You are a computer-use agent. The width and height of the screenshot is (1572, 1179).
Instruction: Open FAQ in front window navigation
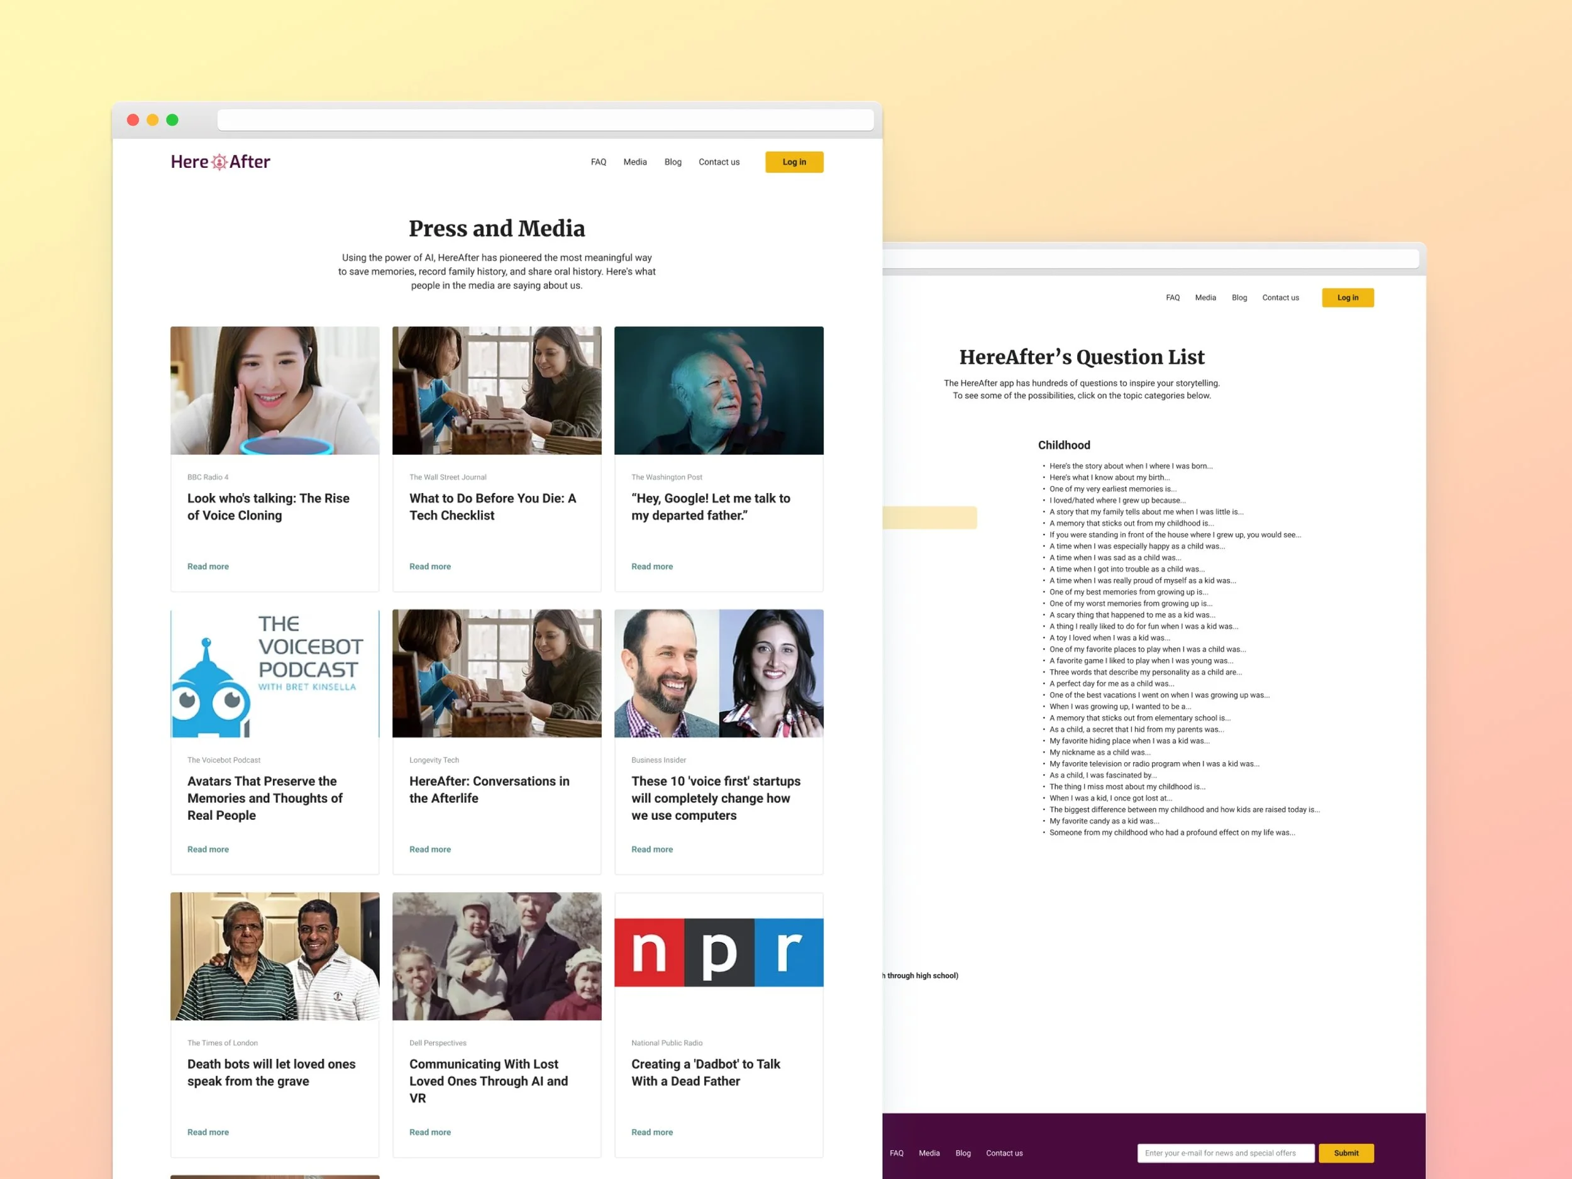click(x=599, y=162)
